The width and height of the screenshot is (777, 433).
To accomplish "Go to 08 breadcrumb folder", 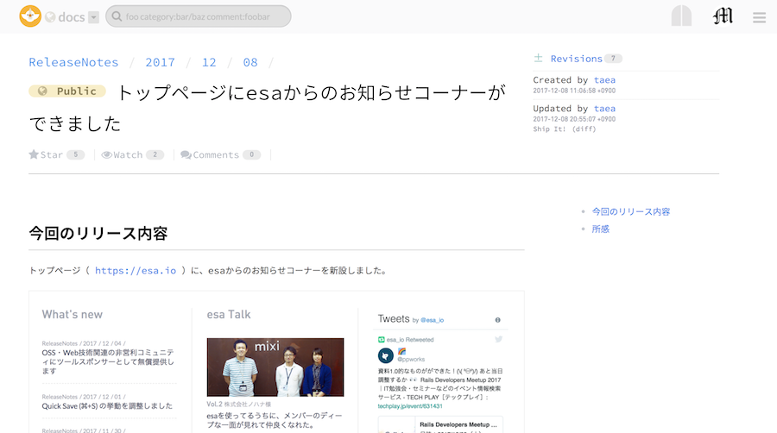I will (250, 62).
